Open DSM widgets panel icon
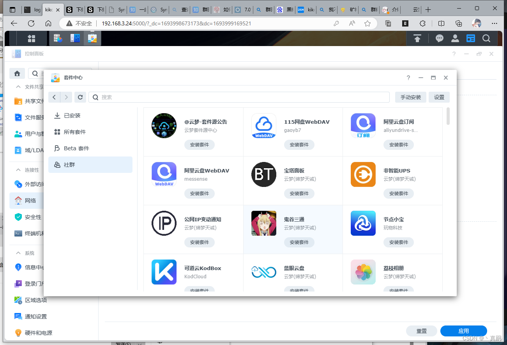The height and width of the screenshot is (345, 507). [471, 38]
